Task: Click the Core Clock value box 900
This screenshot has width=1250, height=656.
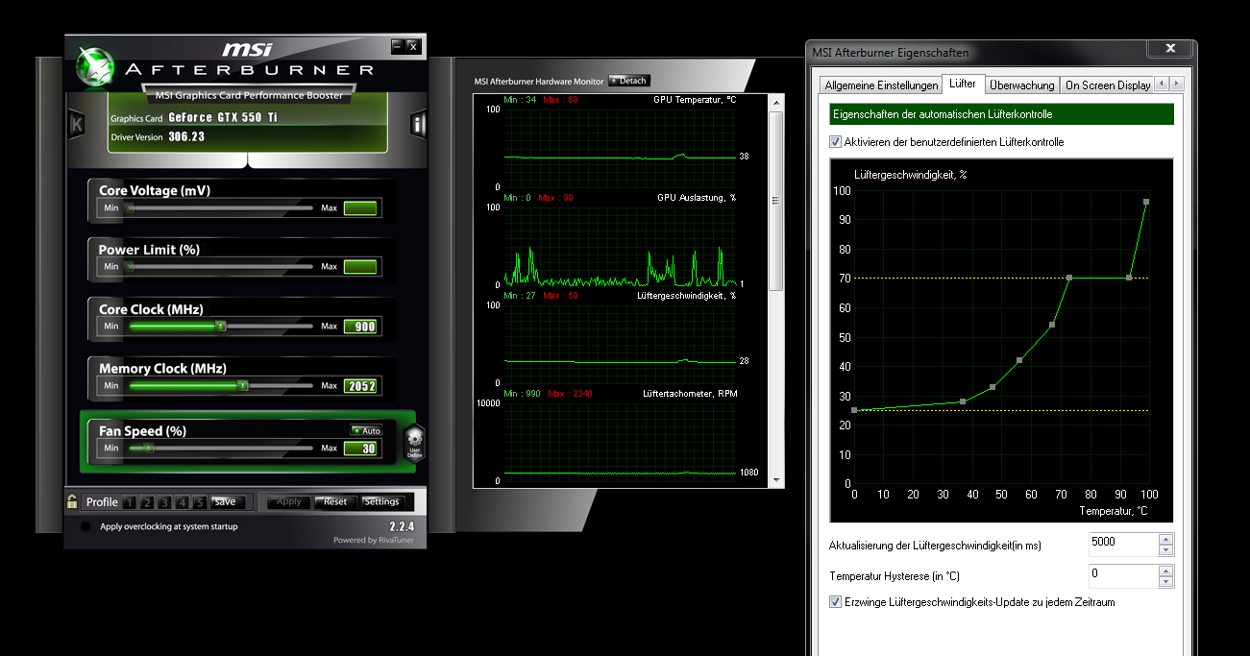Action: click(x=360, y=327)
